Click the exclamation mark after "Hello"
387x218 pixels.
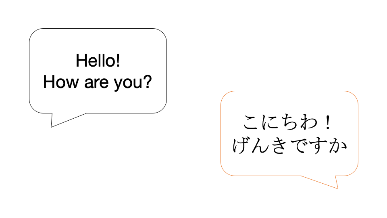118,61
